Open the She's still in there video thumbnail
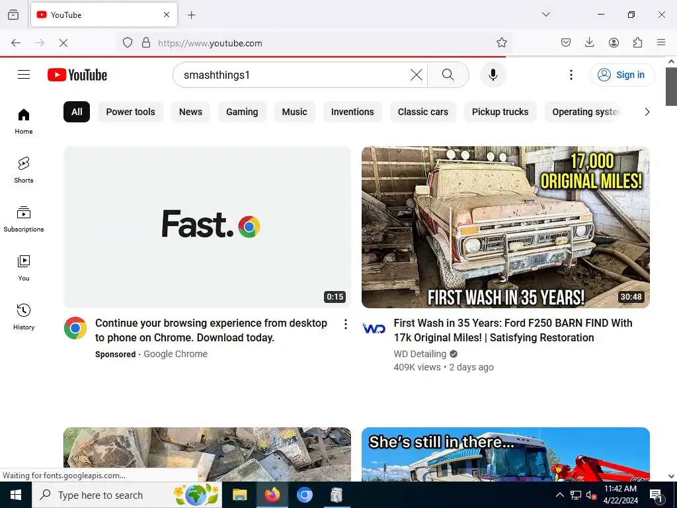 click(506, 454)
